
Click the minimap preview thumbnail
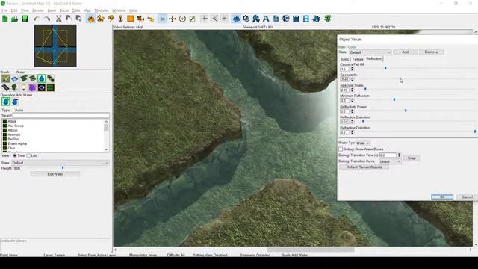tap(55, 46)
